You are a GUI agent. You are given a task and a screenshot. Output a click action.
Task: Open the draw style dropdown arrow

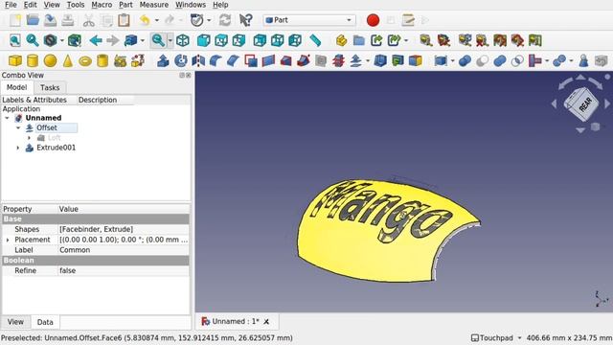tap(61, 40)
